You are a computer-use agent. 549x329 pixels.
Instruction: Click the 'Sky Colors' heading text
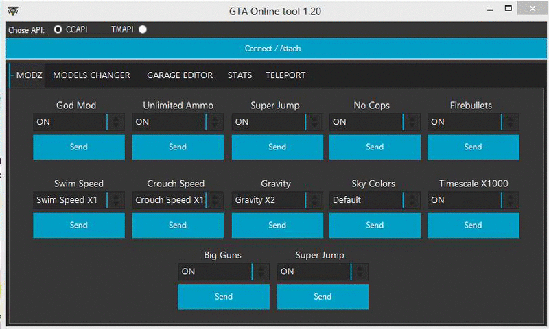click(x=373, y=184)
